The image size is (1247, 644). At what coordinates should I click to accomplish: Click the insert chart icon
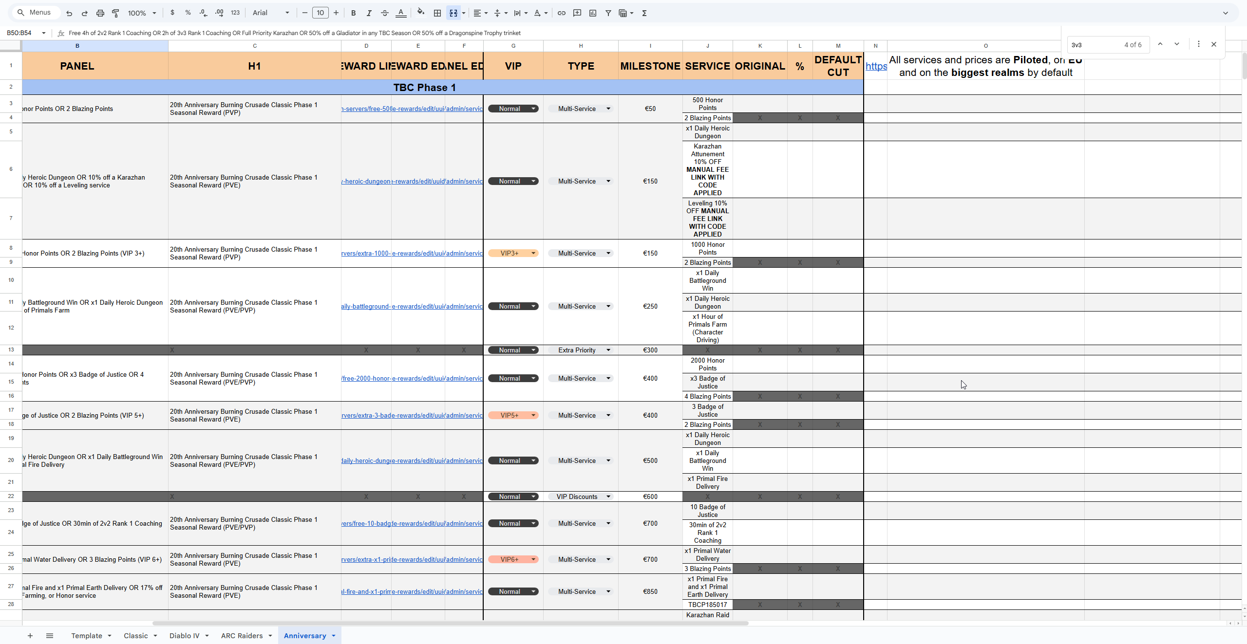pos(593,13)
